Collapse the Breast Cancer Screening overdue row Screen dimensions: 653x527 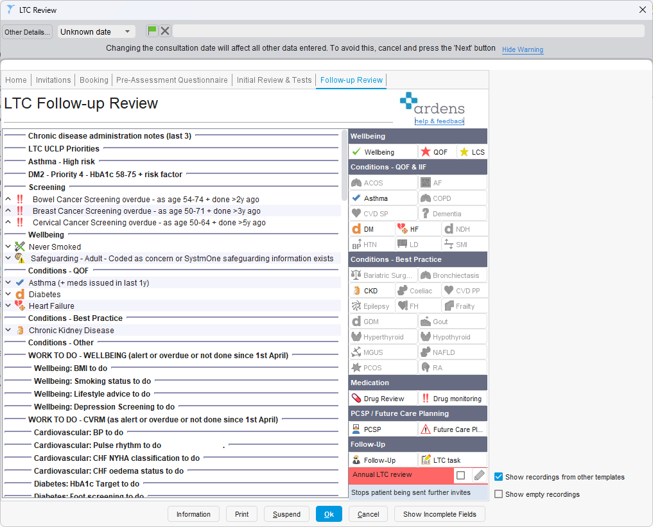pos(8,211)
